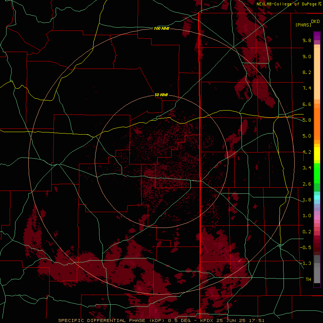Viewport: 323px width, 323px height.
Task: Click the 3.4 scale value
Action: [x=307, y=168]
